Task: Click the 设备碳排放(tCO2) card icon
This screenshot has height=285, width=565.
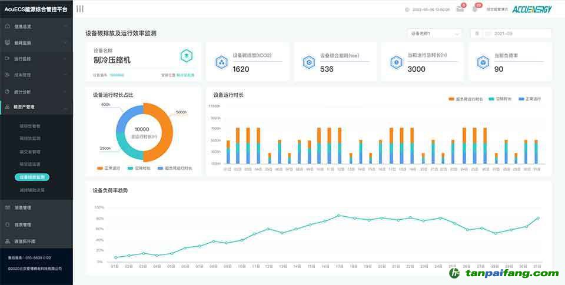Action: (x=221, y=62)
